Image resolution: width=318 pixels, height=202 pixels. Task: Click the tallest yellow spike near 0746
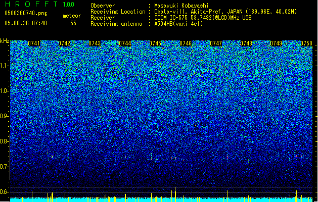(x=175, y=194)
